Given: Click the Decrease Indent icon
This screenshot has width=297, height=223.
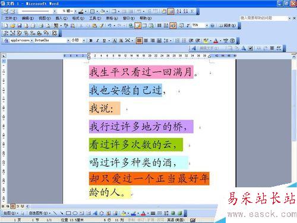Looking at the screenshot, I should pyautogui.click(x=191, y=40).
